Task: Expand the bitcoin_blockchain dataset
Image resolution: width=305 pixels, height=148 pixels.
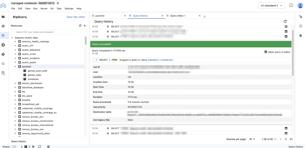Action: [15, 83]
